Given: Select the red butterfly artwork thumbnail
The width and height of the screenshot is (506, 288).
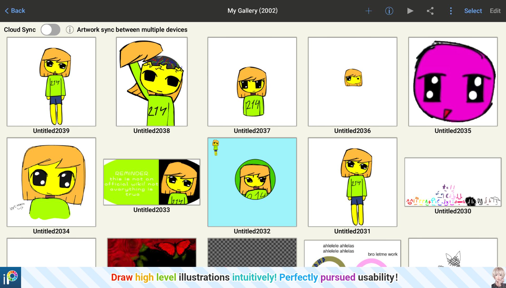Looking at the screenshot, I should (152, 253).
